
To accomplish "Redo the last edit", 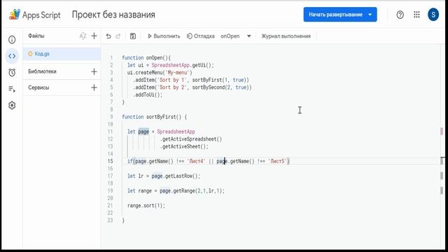I will pyautogui.click(x=118, y=36).
